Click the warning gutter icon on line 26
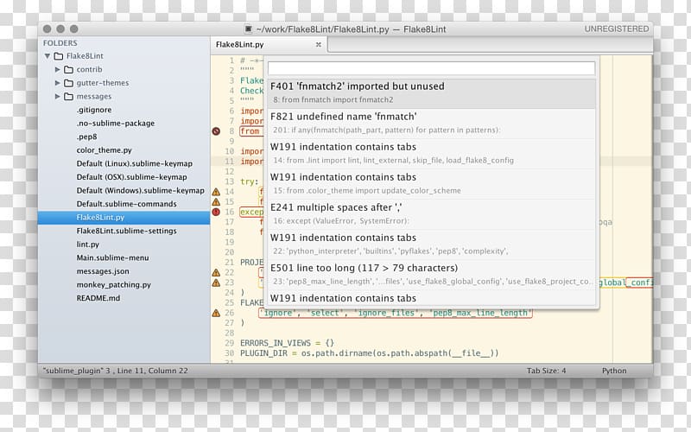The image size is (691, 432). [216, 313]
